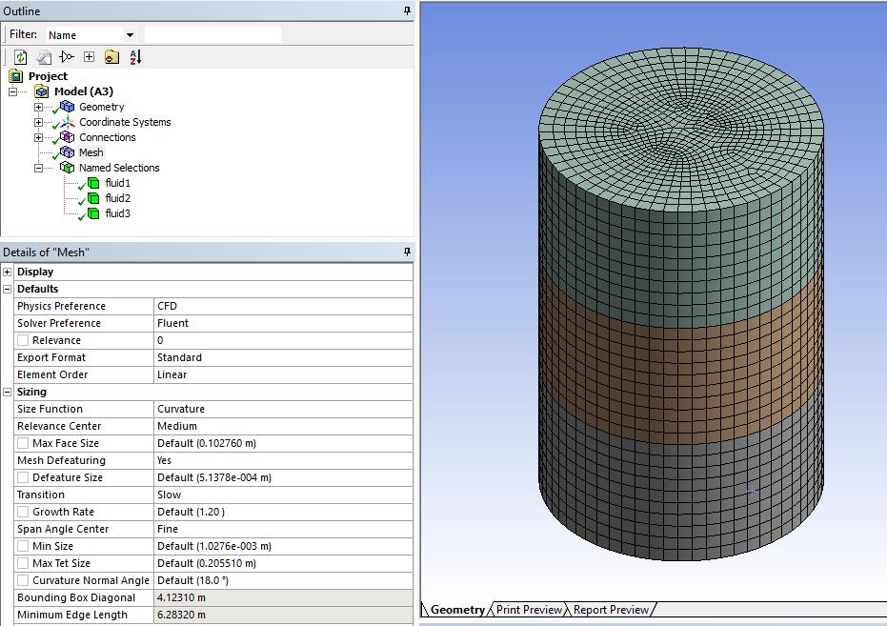Open the Filter Name dropdown
Viewport: 887px width, 626px height.
[x=128, y=33]
